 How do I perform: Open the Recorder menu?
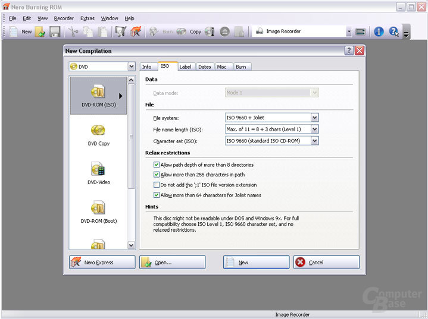pos(64,18)
